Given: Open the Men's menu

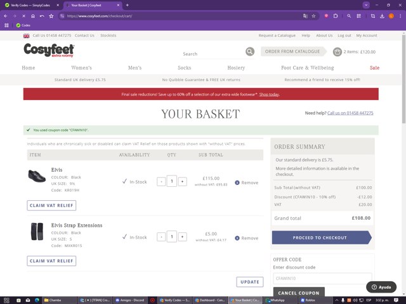Looking at the screenshot, I should [135, 68].
